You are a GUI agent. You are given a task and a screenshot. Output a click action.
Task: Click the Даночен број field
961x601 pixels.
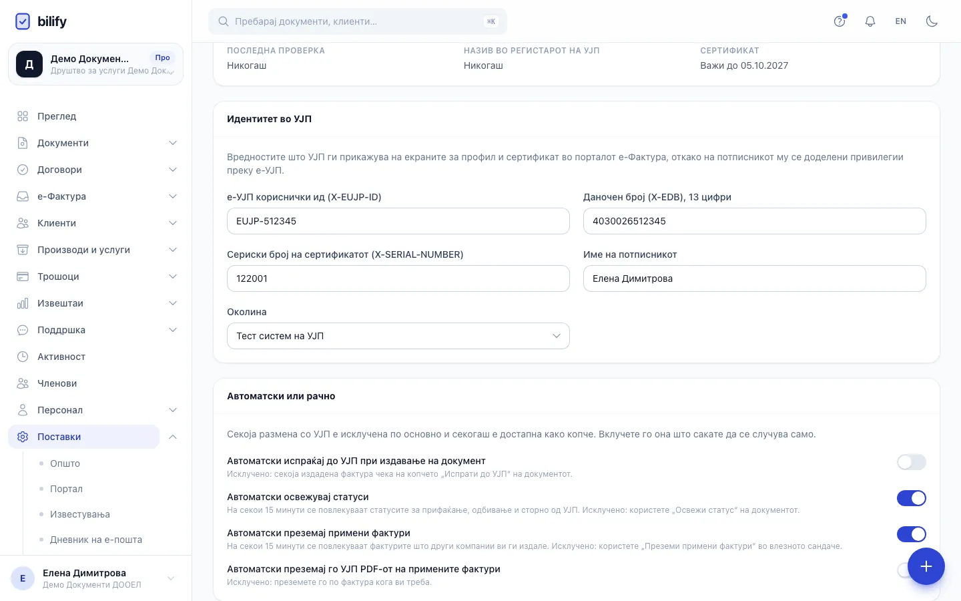755,221
